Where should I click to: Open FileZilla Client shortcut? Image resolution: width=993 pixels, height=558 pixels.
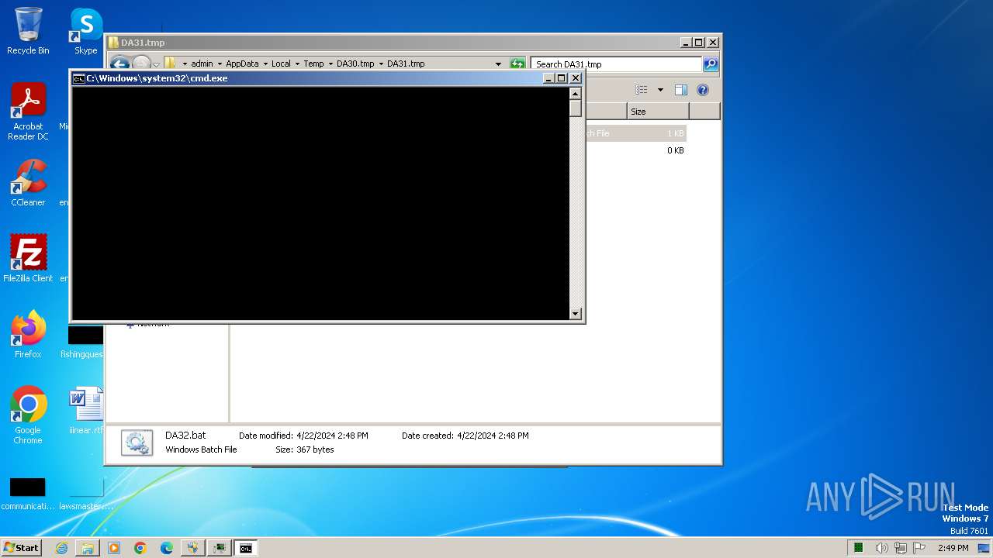pos(28,258)
